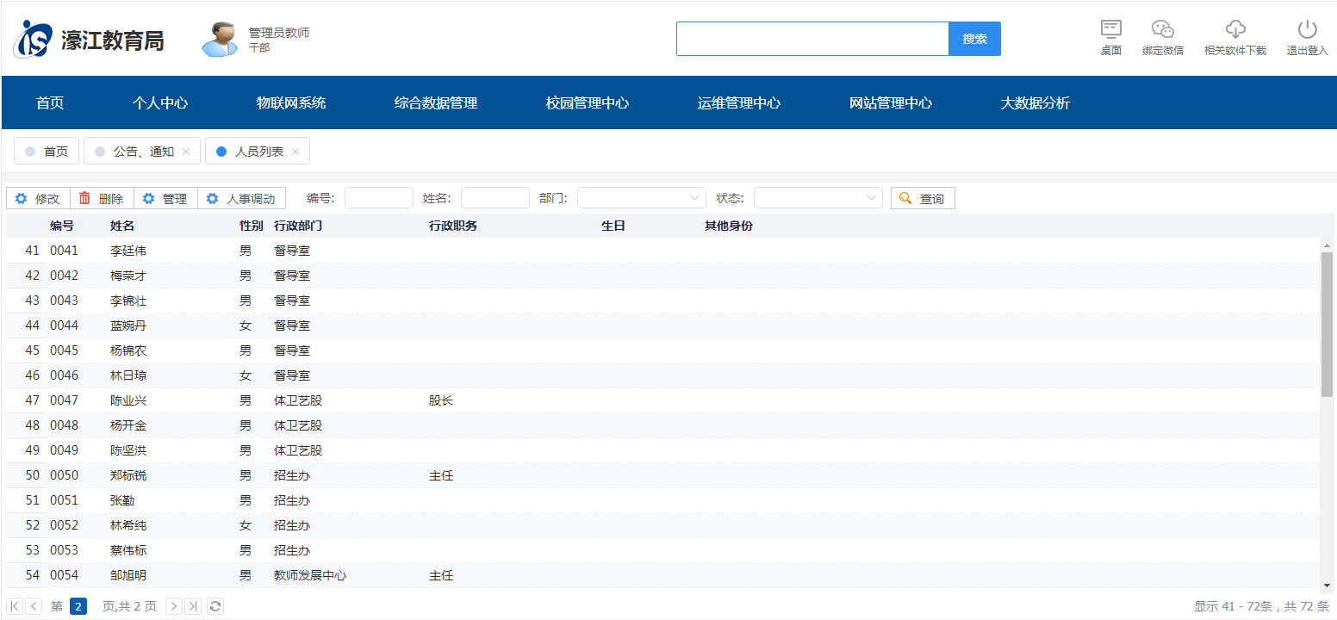Screen dimensions: 1337x620
Task: Click the 退出登入 power icon
Action: pos(1308,29)
